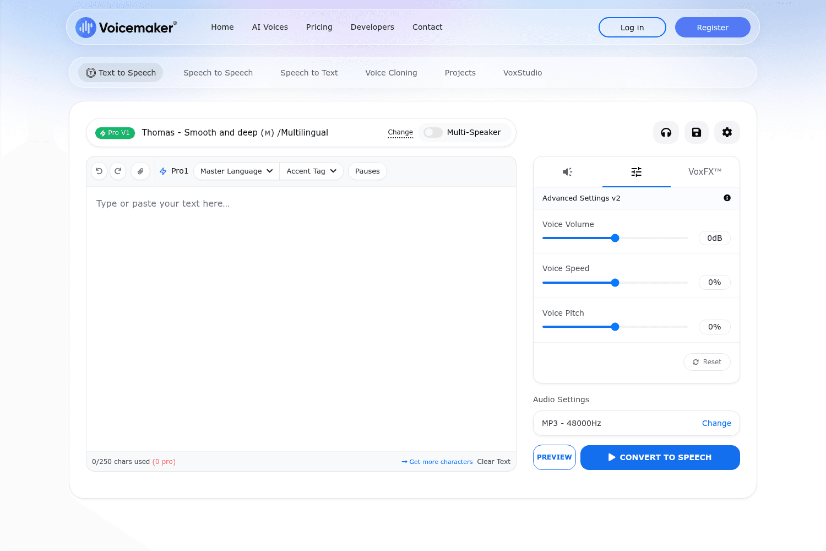Click the Voice Pitch 0% value field
This screenshot has width=826, height=551.
[x=715, y=327]
